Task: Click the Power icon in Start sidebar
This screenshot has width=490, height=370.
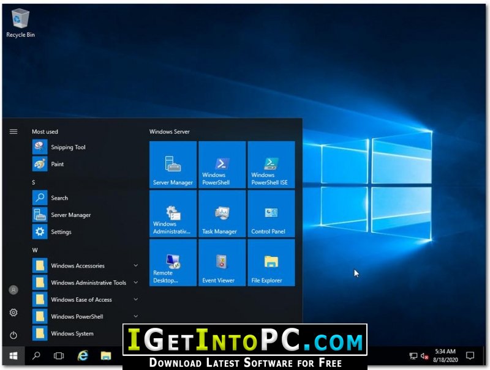Action: (13, 335)
